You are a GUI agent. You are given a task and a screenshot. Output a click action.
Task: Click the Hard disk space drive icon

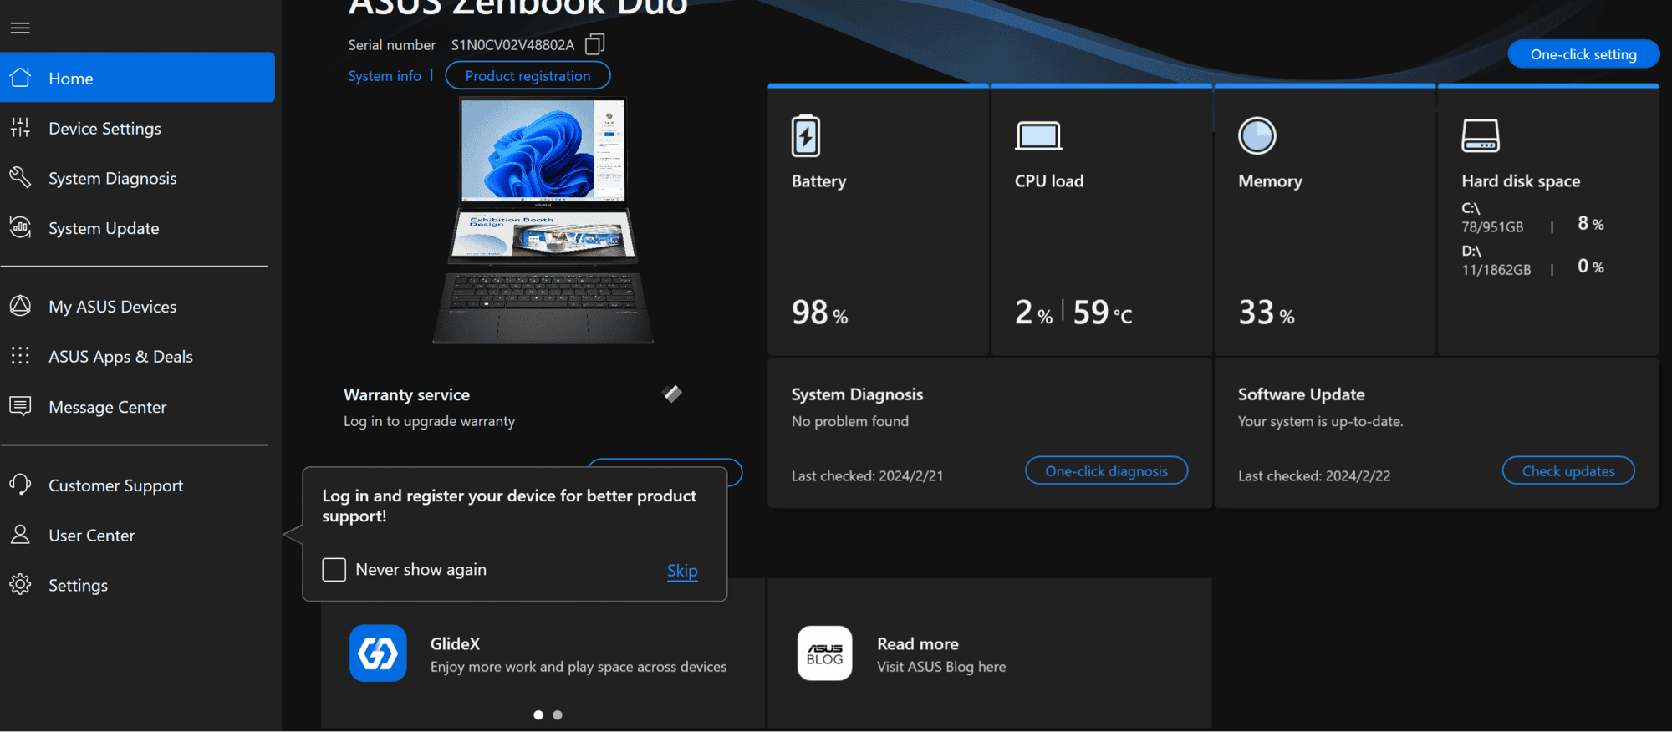(1480, 135)
